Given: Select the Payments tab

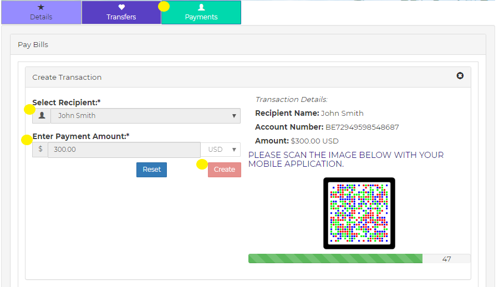Looking at the screenshot, I should 201,12.
